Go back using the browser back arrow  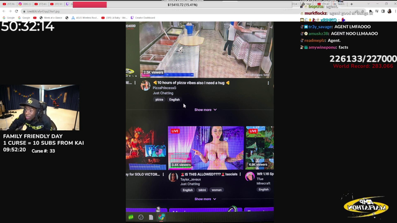4,11
